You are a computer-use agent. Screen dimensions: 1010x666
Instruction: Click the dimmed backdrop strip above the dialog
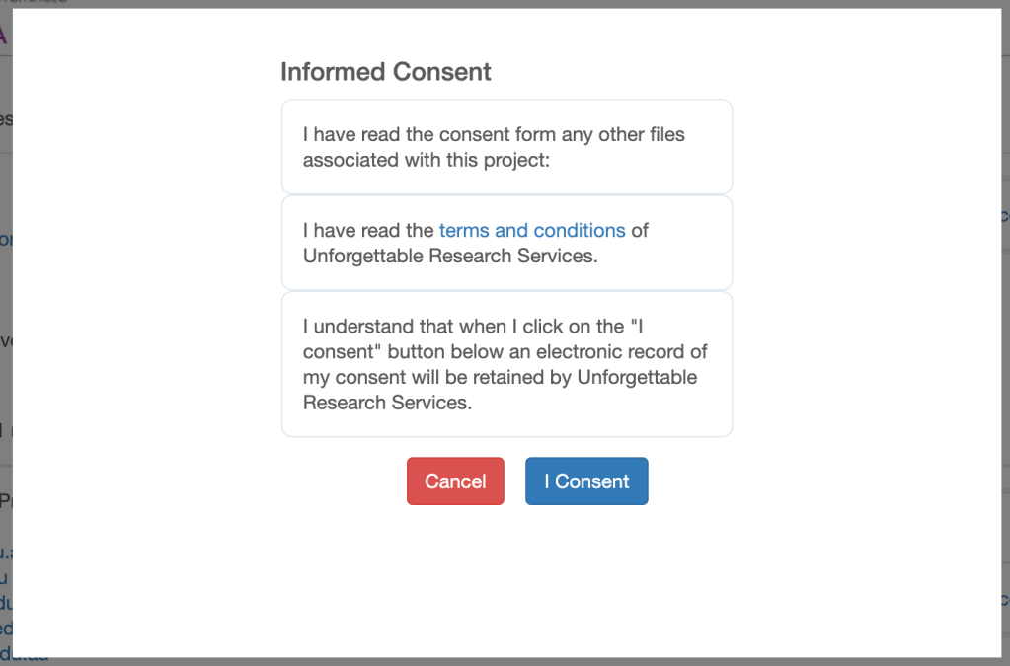pos(505,3)
